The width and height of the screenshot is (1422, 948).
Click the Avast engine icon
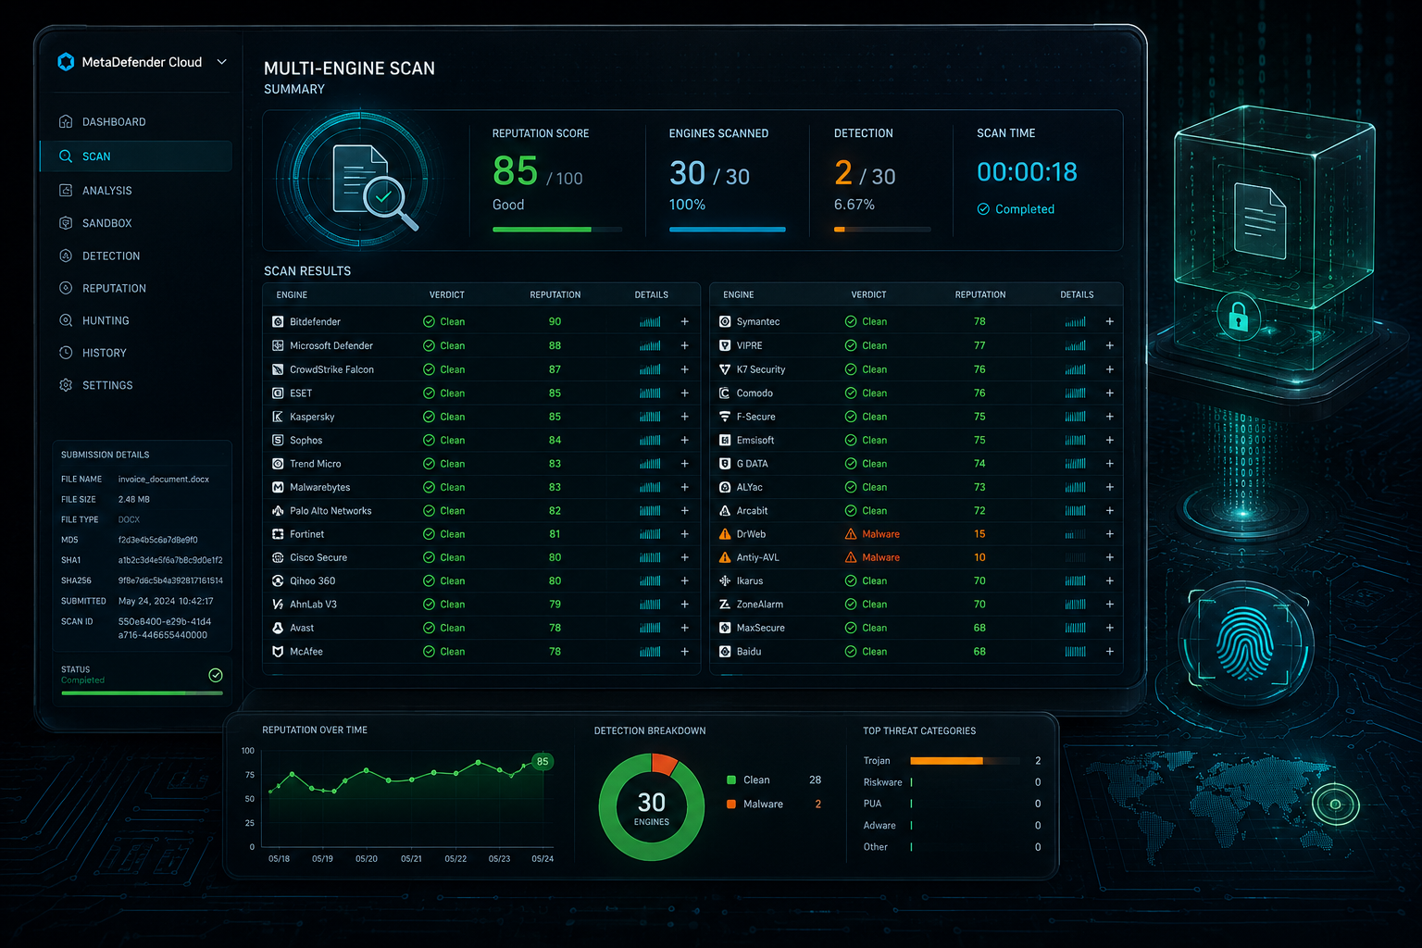278,628
